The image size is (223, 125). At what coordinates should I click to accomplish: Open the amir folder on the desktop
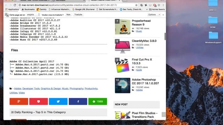click(x=213, y=6)
